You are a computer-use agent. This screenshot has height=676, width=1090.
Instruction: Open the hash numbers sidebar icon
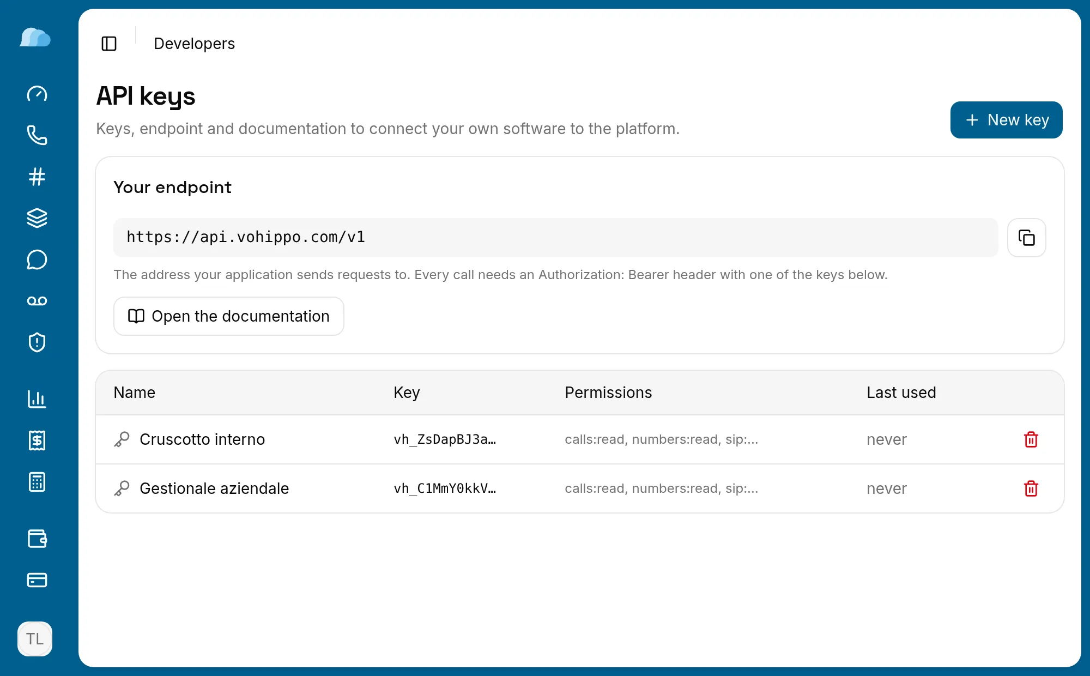tap(37, 177)
